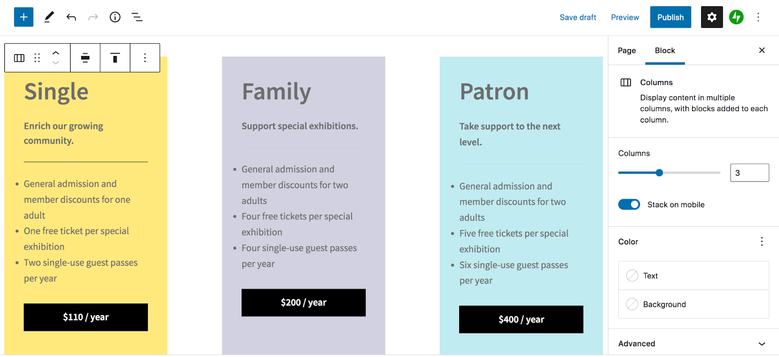Switch to the Page tab
This screenshot has height=357, width=779.
[x=626, y=50]
